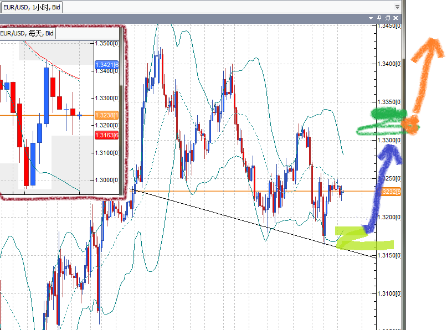The width and height of the screenshot is (447, 330).
Task: Click the 1.3150 axis label on hourly chart
Action: [389, 255]
